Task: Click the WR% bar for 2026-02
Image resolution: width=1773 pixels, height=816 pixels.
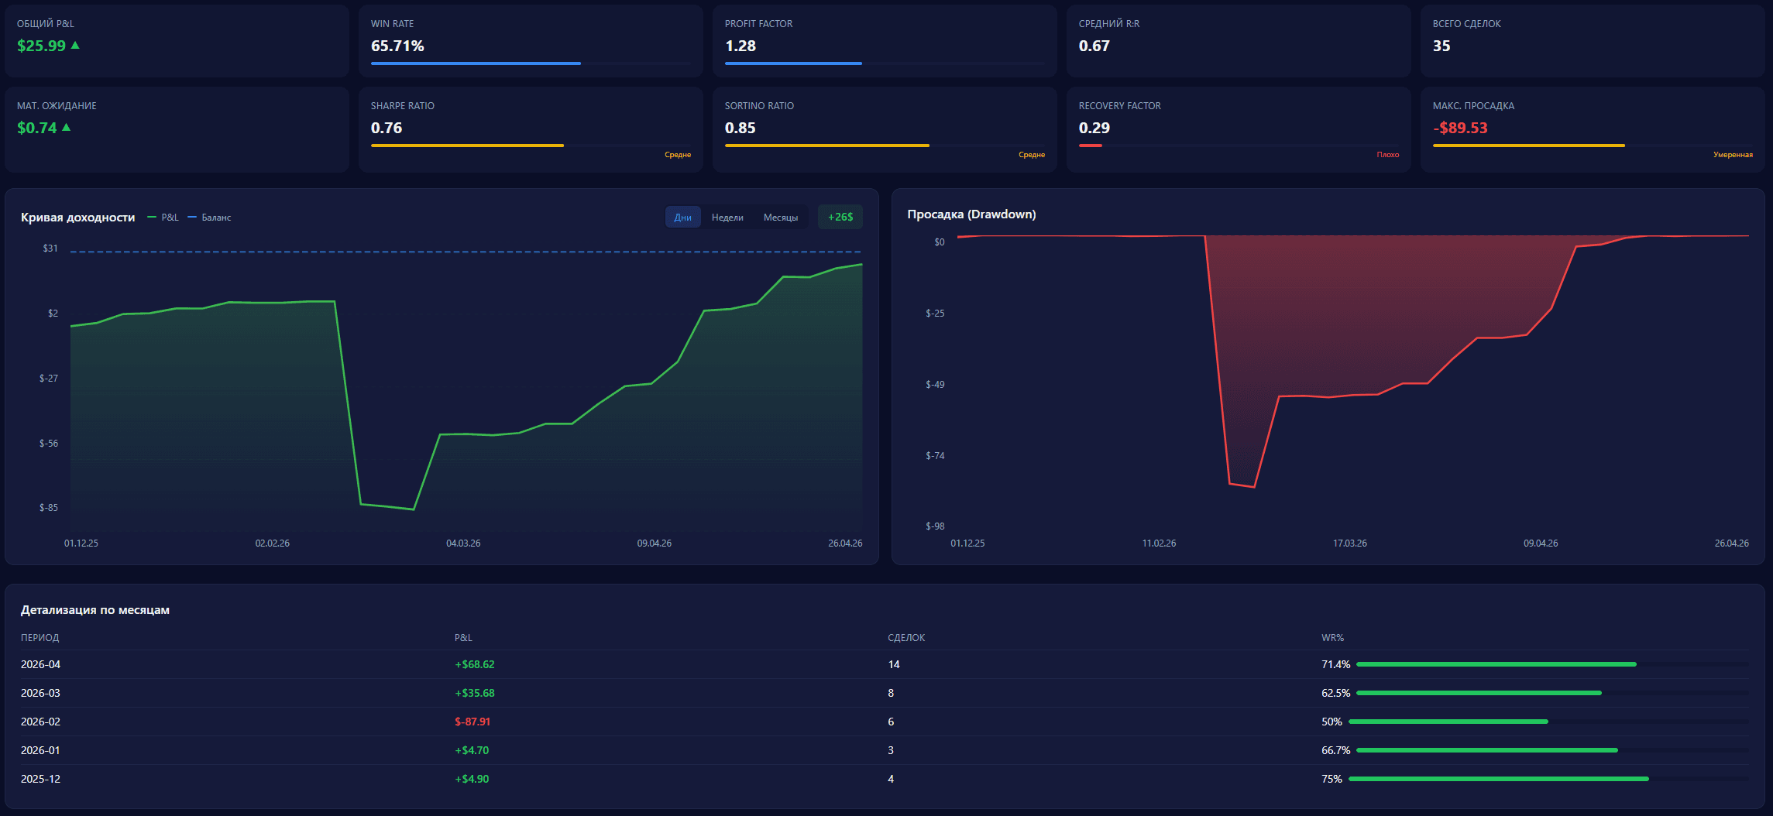Action: [1549, 722]
